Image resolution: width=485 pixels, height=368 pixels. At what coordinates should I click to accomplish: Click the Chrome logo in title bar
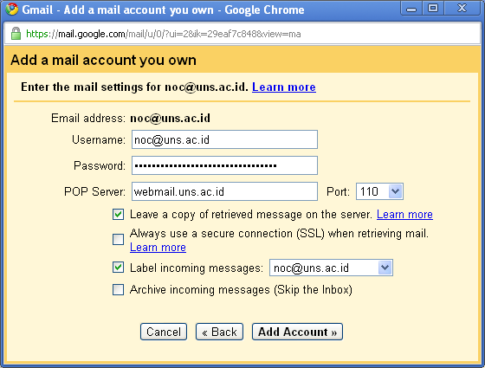12,10
